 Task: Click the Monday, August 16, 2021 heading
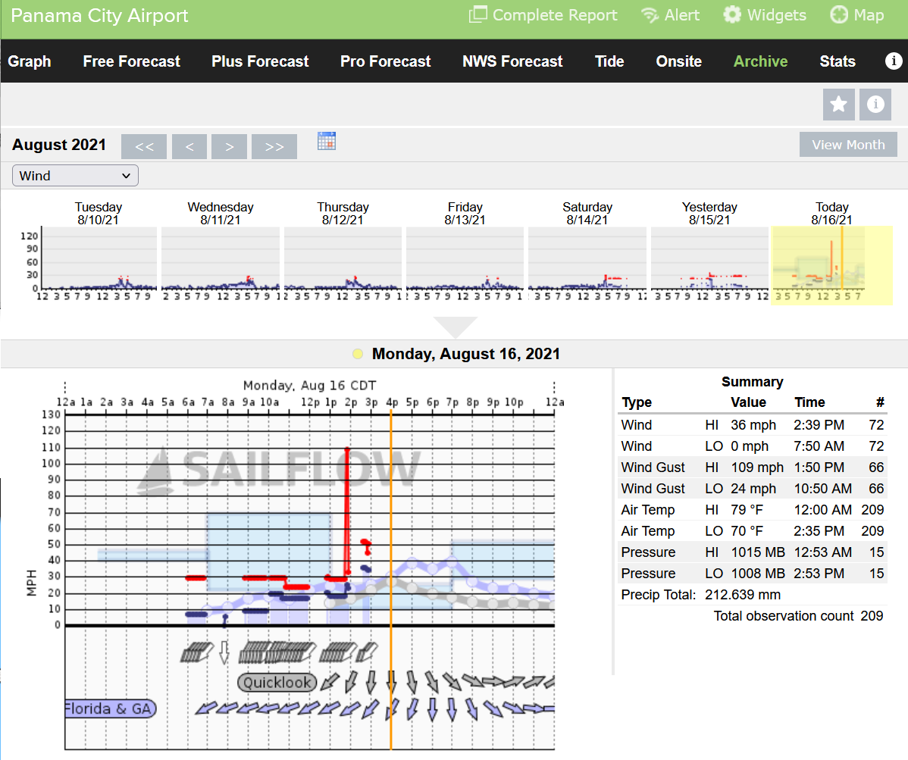click(465, 354)
